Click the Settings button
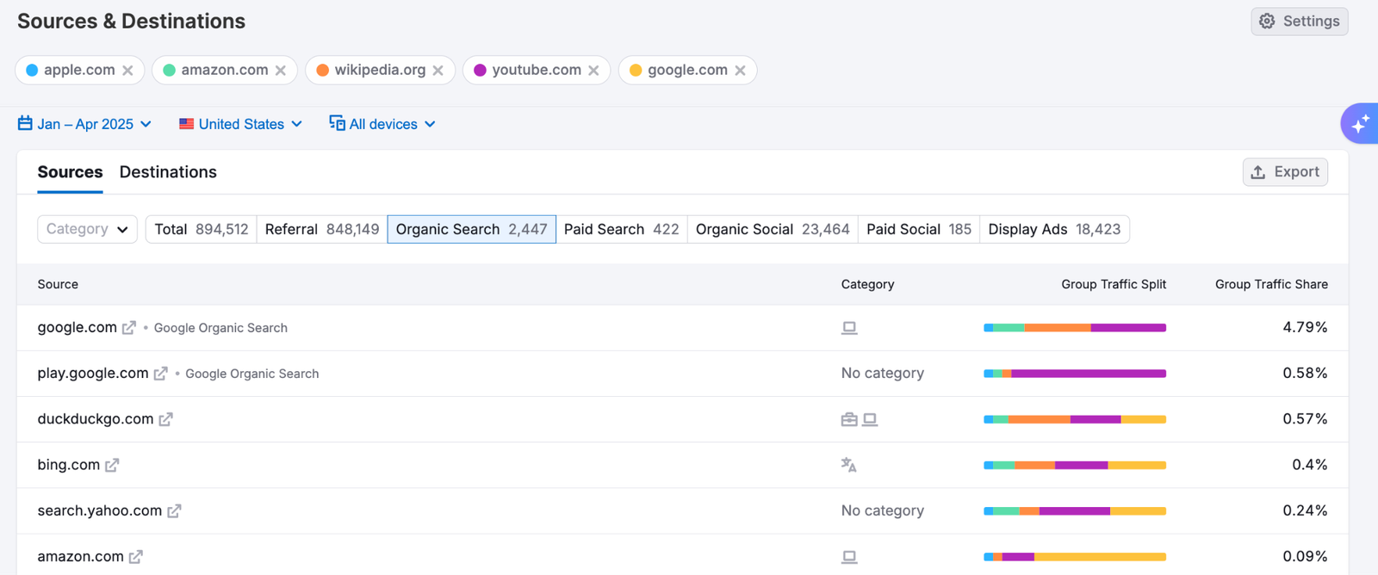This screenshot has width=1378, height=575. point(1300,22)
